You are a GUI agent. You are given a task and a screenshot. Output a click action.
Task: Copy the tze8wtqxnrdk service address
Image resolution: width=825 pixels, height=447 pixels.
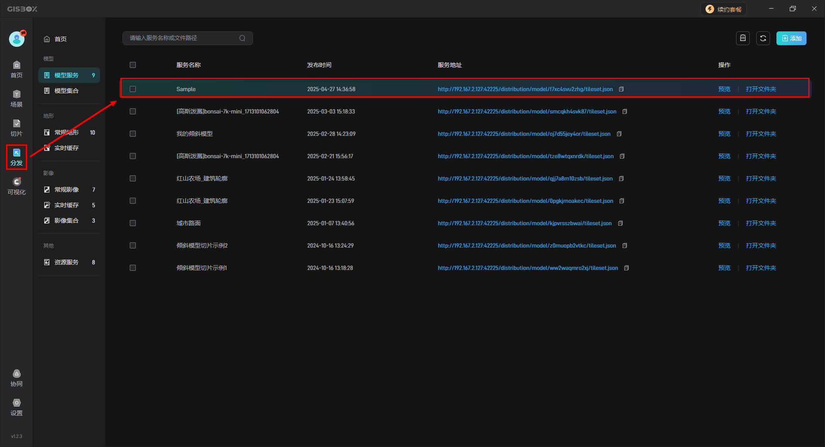pyautogui.click(x=622, y=156)
